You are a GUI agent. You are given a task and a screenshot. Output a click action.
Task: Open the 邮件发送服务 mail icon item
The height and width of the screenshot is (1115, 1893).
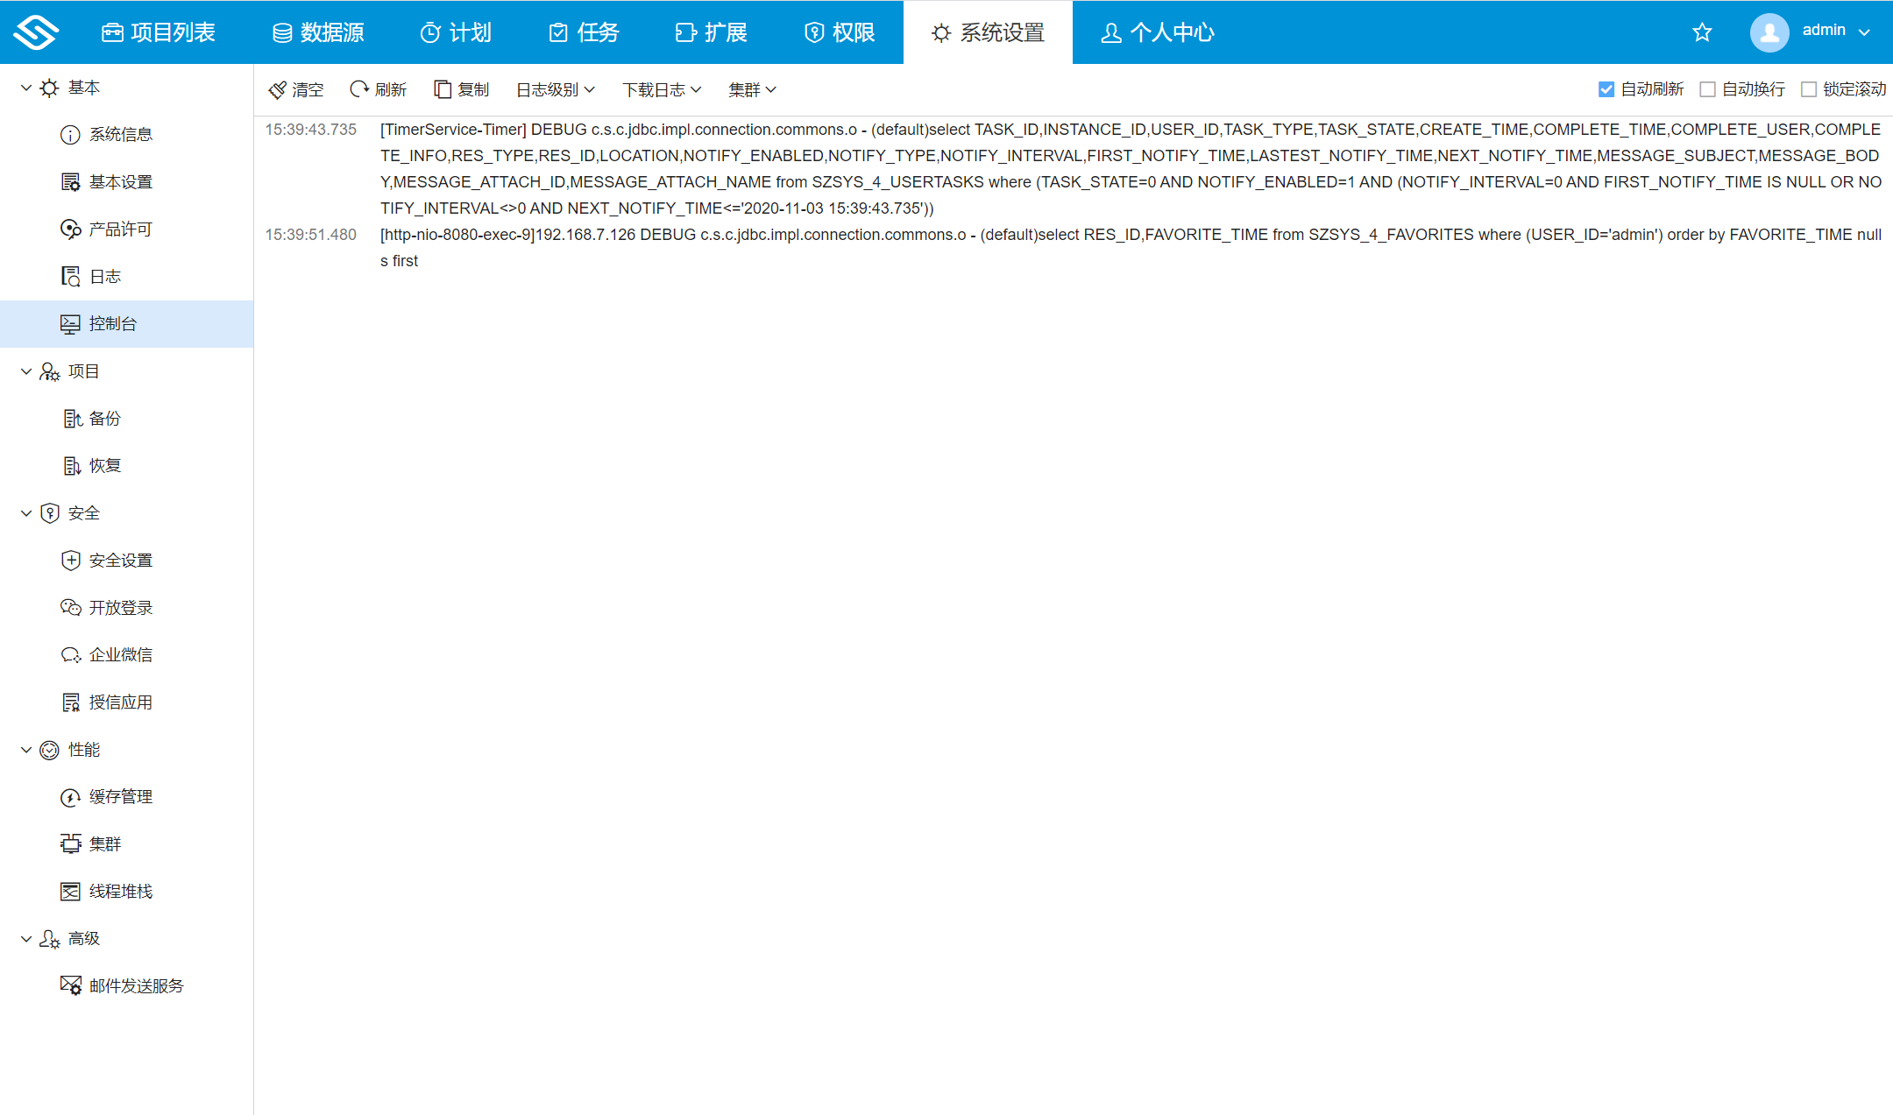[70, 985]
